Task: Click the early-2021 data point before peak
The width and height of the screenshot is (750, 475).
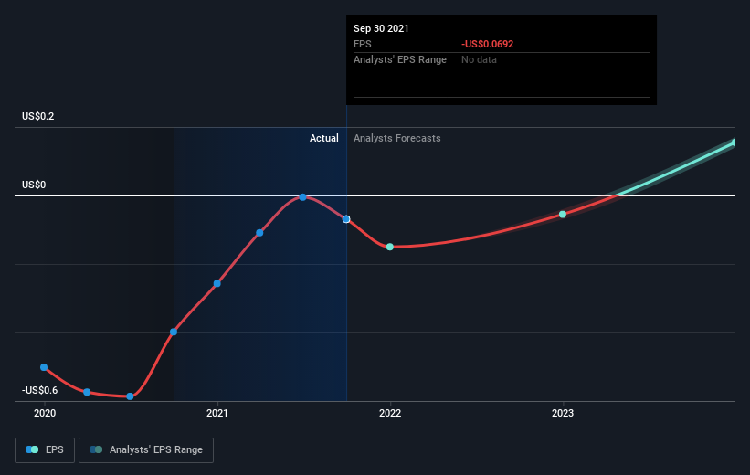Action: click(x=259, y=233)
